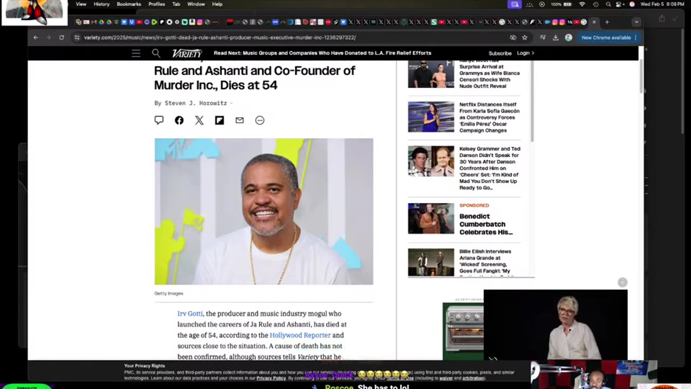Image resolution: width=691 pixels, height=389 pixels.
Task: Open article comments icon
Action: pos(159,120)
